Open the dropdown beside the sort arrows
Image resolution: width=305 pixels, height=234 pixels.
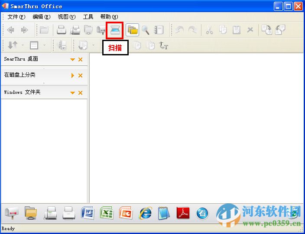23,45
